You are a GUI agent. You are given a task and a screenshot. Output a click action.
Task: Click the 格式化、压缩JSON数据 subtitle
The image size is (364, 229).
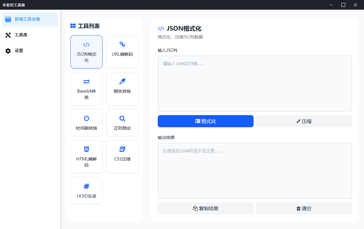[180, 37]
